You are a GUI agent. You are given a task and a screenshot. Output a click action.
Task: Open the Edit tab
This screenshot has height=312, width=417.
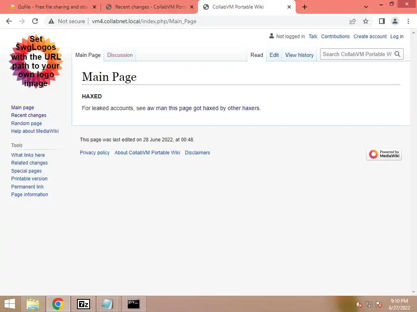click(x=274, y=55)
